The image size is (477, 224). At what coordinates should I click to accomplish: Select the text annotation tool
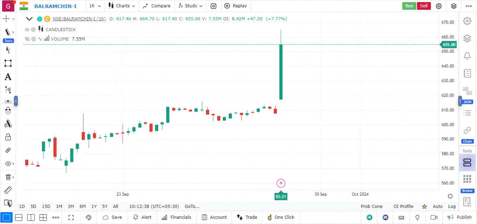coord(8,77)
